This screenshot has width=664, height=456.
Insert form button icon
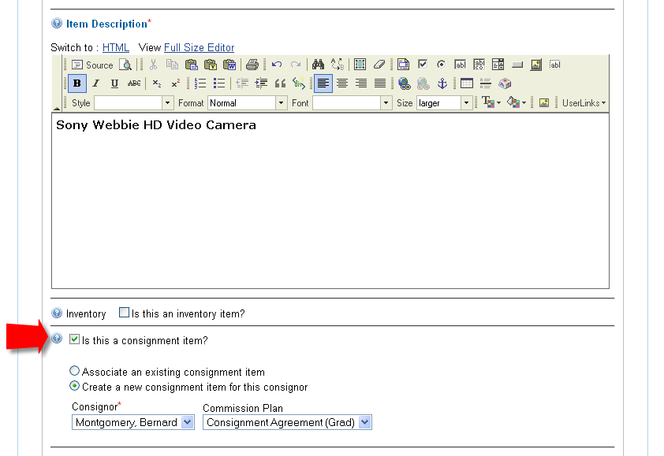[x=517, y=65]
